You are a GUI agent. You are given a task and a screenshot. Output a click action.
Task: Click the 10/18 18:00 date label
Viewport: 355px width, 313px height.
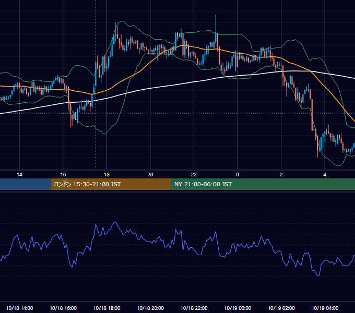[106, 308]
